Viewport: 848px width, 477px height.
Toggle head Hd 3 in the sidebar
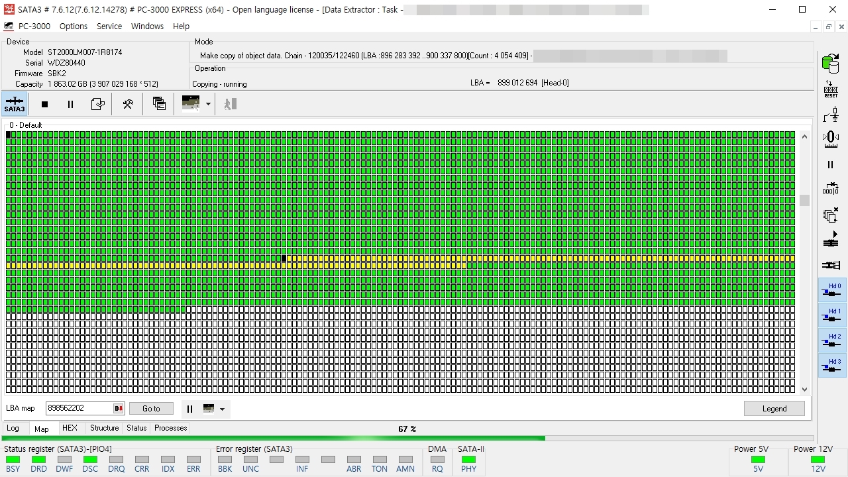pyautogui.click(x=832, y=366)
